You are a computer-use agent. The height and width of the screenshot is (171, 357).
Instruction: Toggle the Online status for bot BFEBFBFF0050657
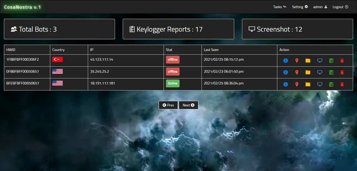click(173, 83)
